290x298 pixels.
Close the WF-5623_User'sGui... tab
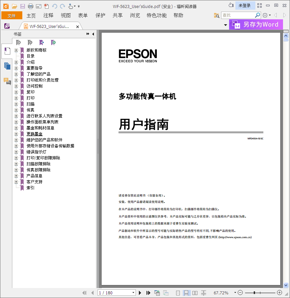pos(78,27)
